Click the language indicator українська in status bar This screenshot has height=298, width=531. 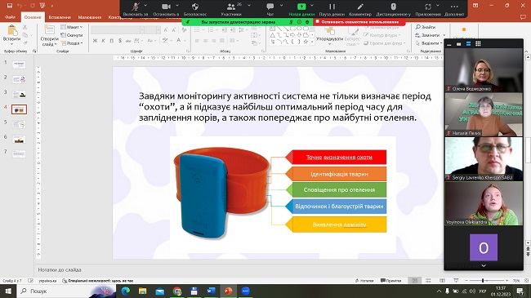point(47,281)
